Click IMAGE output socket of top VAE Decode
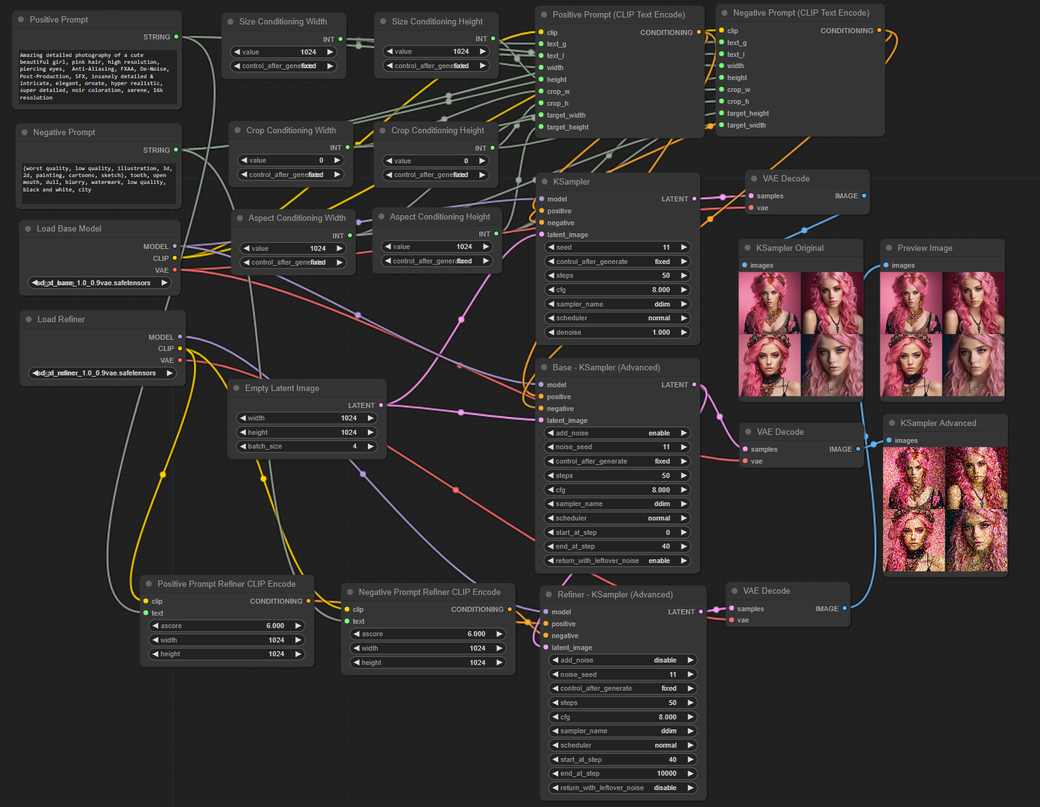Image resolution: width=1040 pixels, height=807 pixels. 864,196
